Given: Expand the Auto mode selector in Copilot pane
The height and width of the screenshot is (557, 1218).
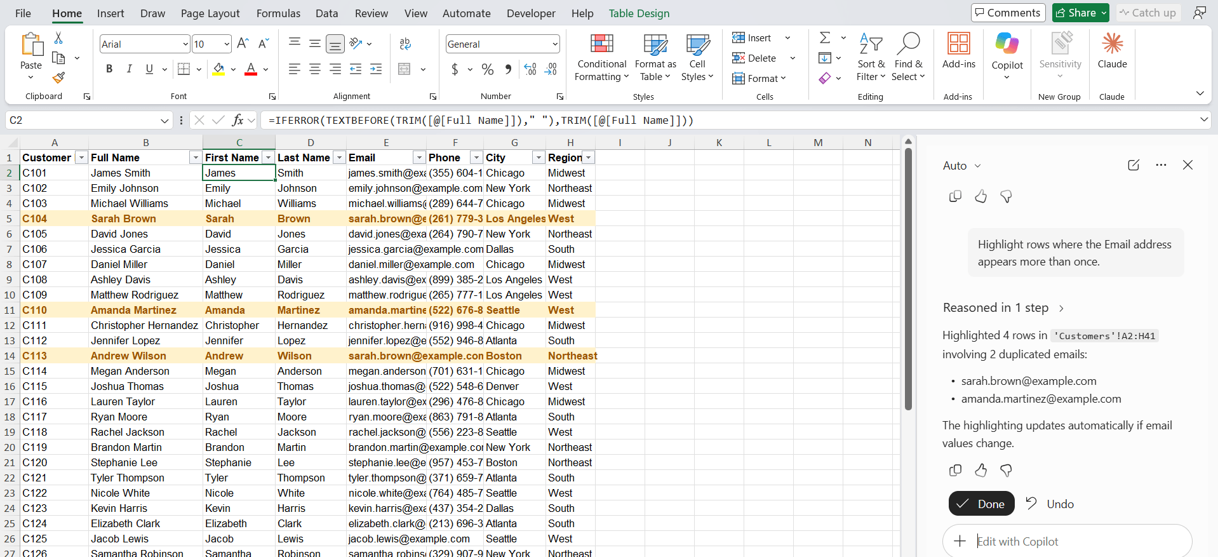Looking at the screenshot, I should click(962, 166).
